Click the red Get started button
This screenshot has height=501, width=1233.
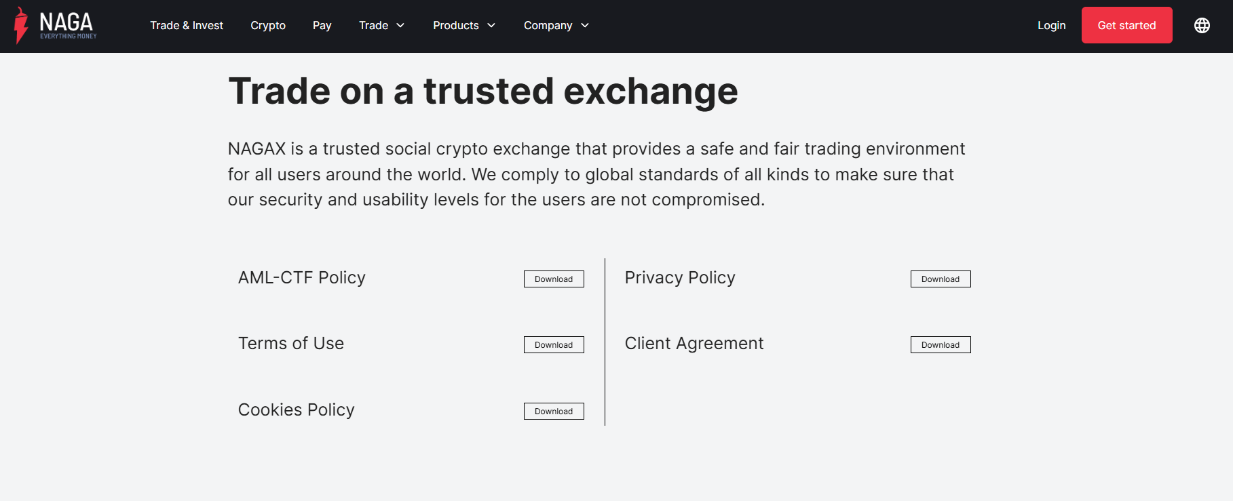click(1126, 25)
